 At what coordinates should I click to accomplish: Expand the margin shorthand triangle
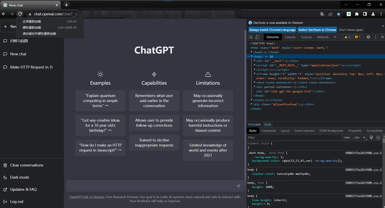click(x=265, y=204)
